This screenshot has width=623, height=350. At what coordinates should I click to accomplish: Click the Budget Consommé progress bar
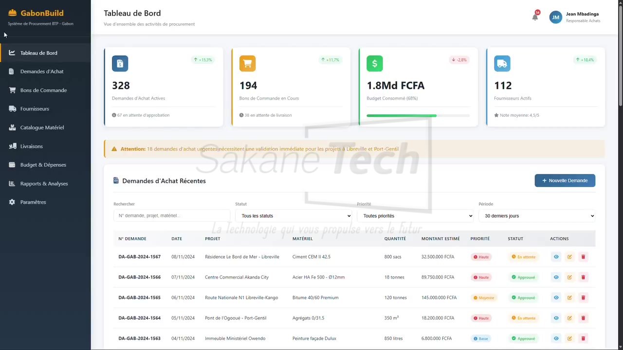[x=418, y=116]
